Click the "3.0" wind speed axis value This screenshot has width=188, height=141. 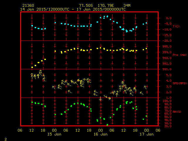coord(169,87)
